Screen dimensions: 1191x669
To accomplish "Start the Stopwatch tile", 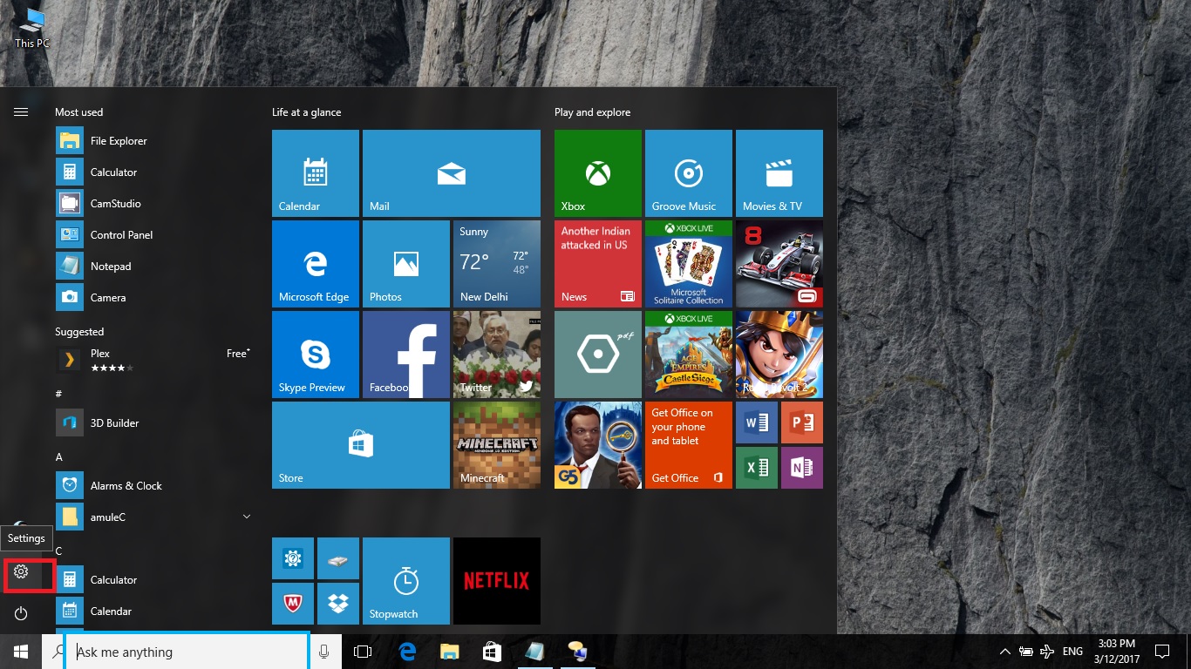I will point(405,580).
